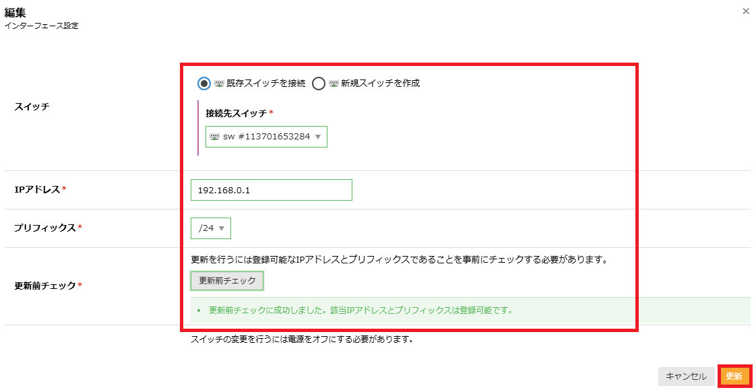Click the X icon to close the 編集 dialog
Screen dimensions: 756x392
pyautogui.click(x=745, y=11)
